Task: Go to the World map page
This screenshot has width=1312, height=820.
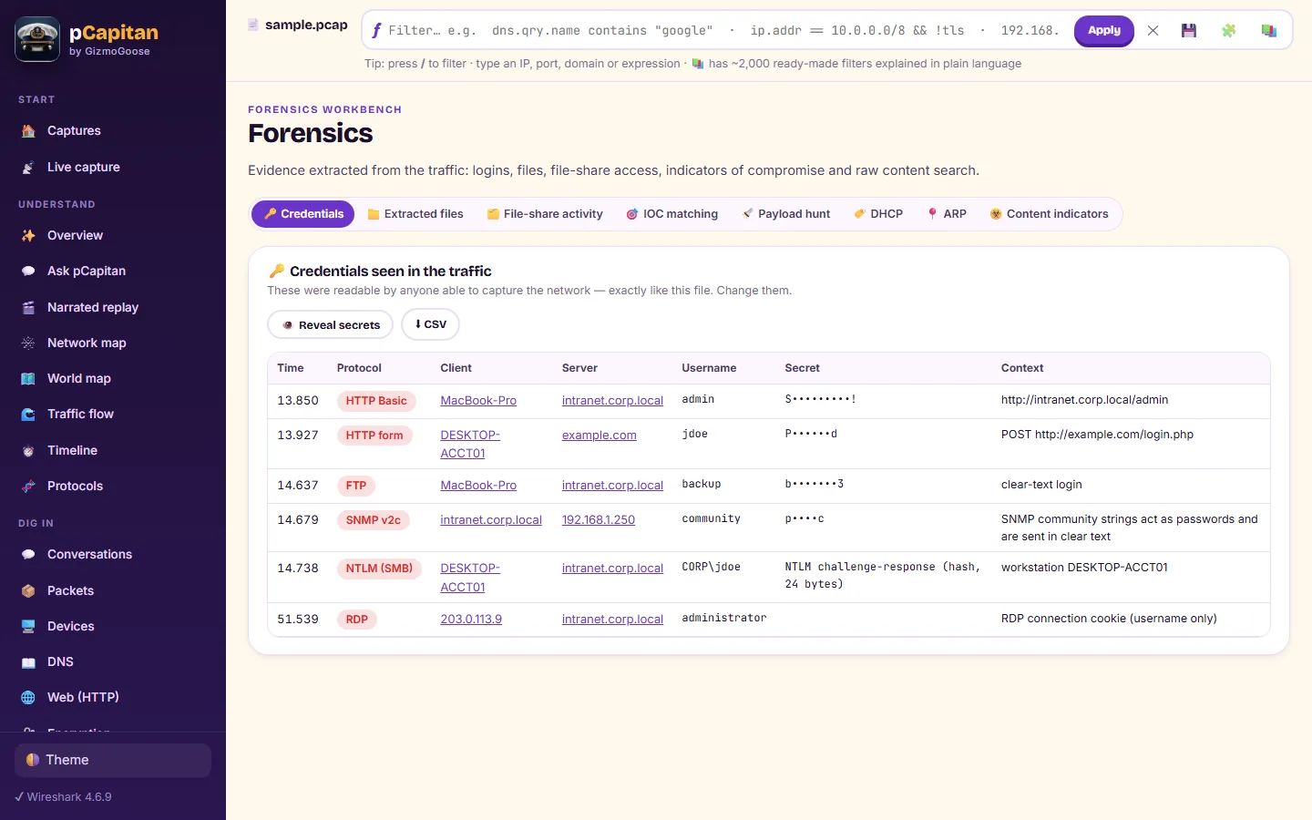Action: [113, 378]
